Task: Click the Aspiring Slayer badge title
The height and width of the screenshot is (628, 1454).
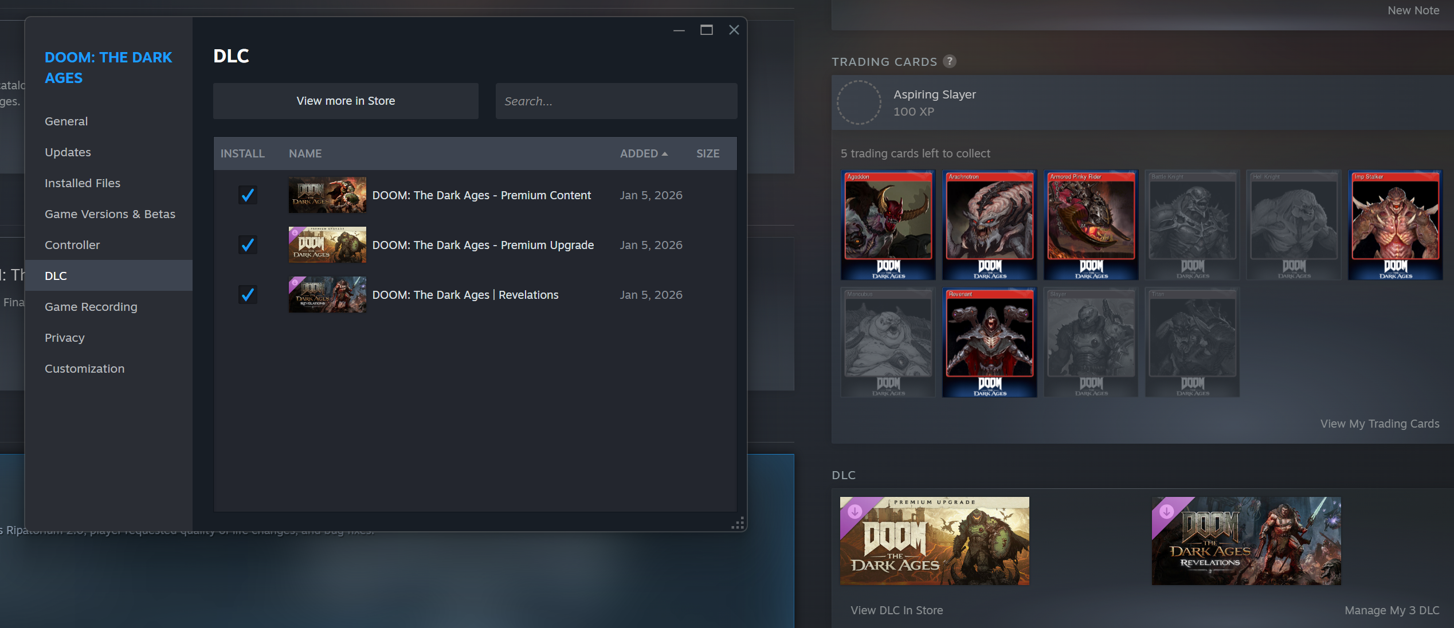Action: pos(935,94)
